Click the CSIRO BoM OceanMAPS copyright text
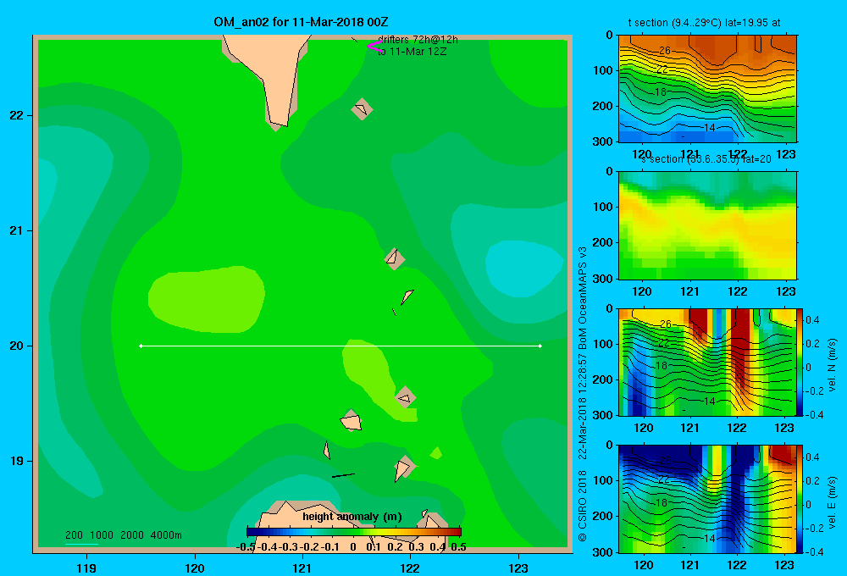Screen dimensions: 847x576 tap(583, 395)
